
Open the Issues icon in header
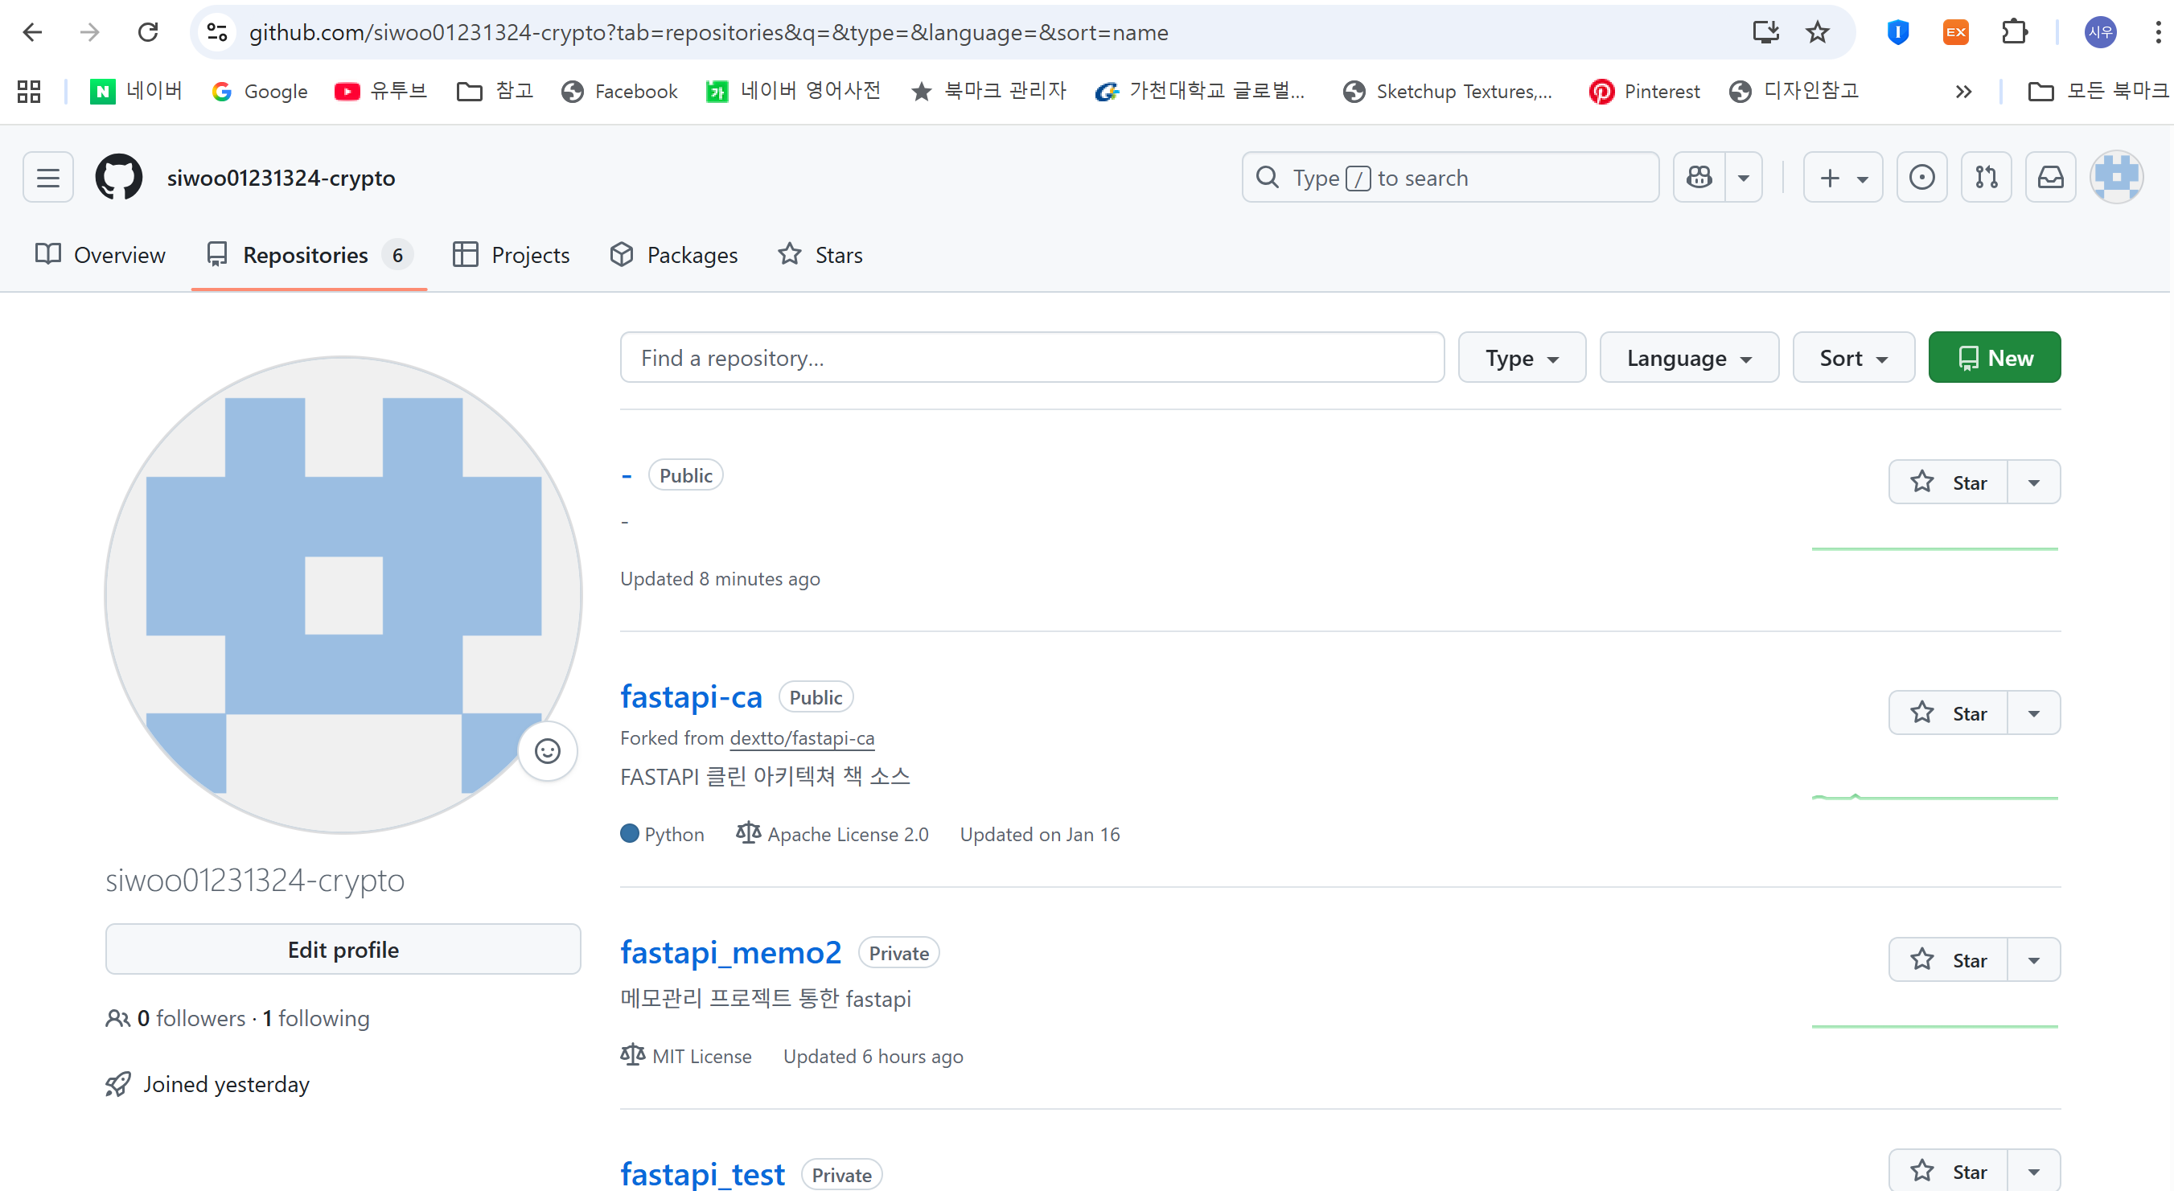click(1921, 177)
